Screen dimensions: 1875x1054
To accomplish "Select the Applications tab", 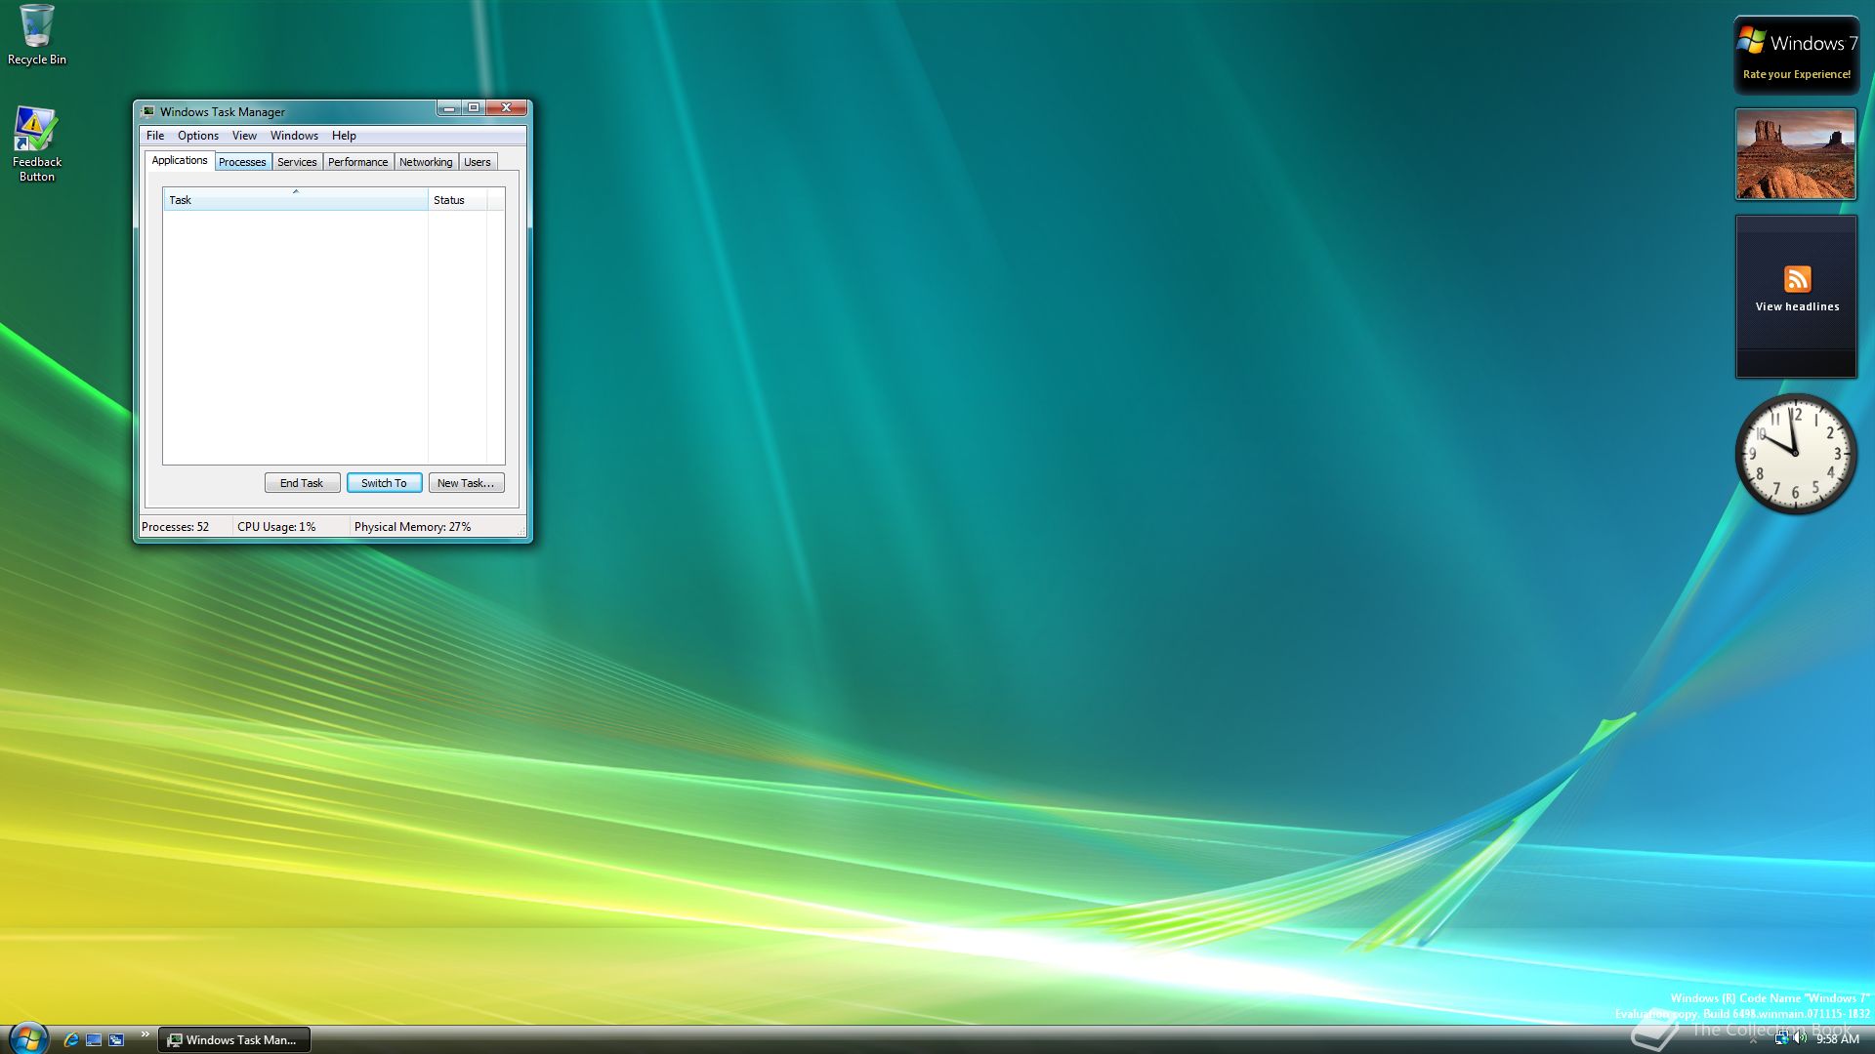I will [x=180, y=160].
